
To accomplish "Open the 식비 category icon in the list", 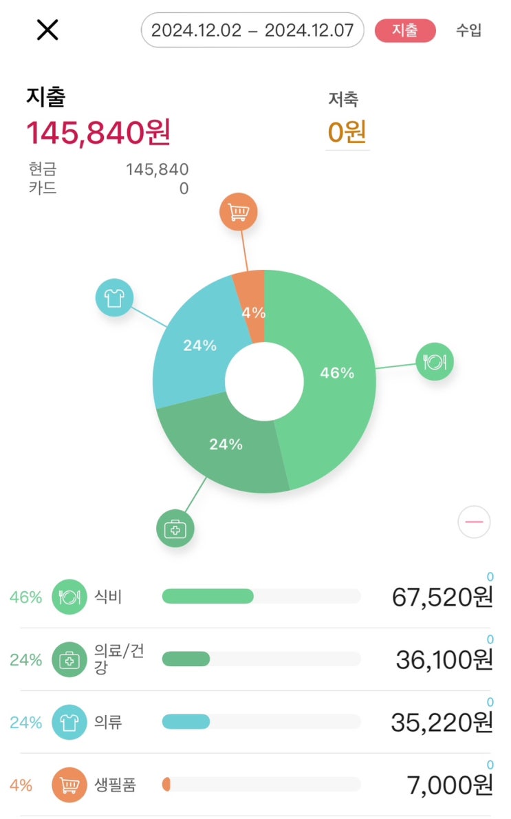I will click(69, 597).
